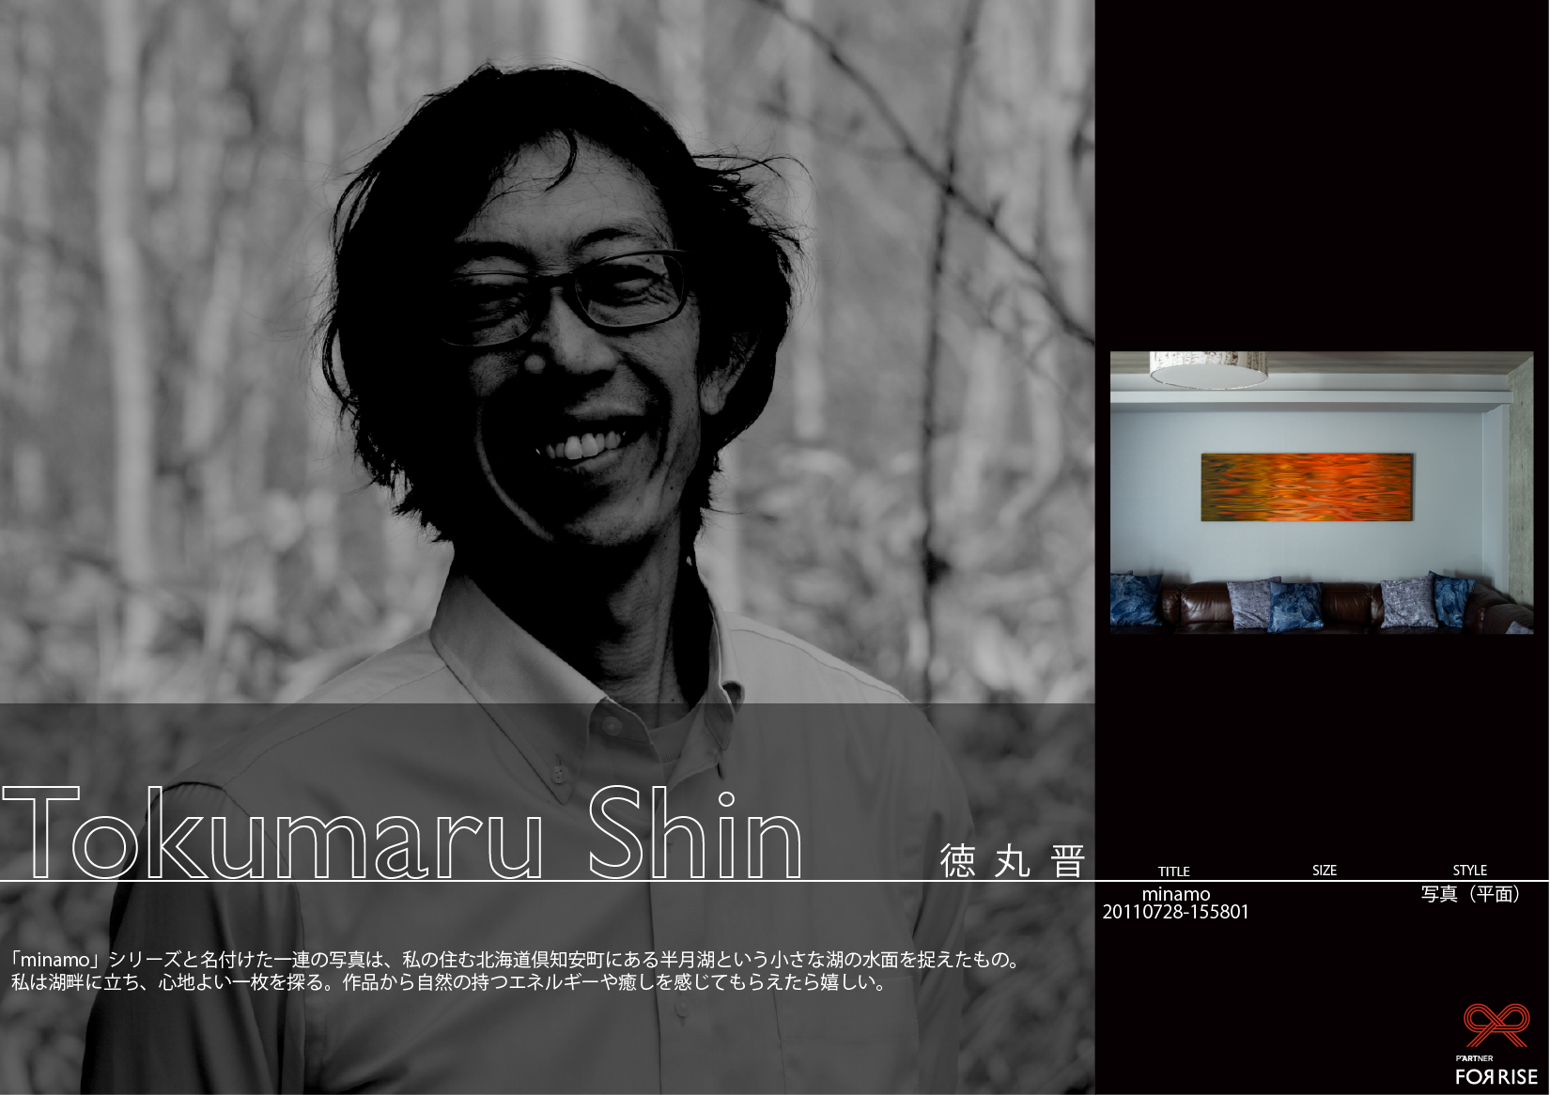
Task: Click the small PARTNER label above FORRISE
Action: (1474, 1058)
